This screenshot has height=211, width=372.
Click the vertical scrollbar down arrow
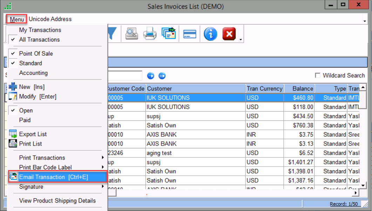pyautogui.click(x=363, y=185)
